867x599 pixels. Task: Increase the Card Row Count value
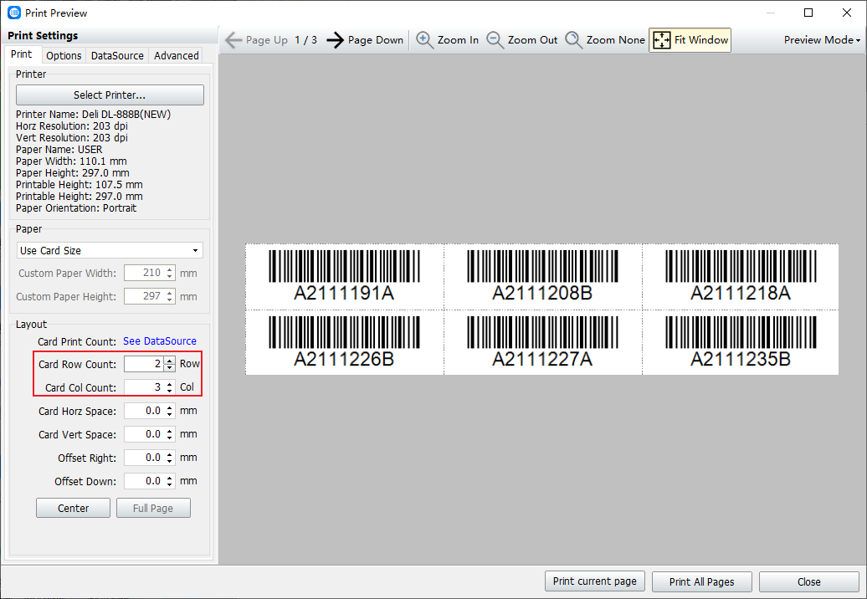tap(170, 361)
